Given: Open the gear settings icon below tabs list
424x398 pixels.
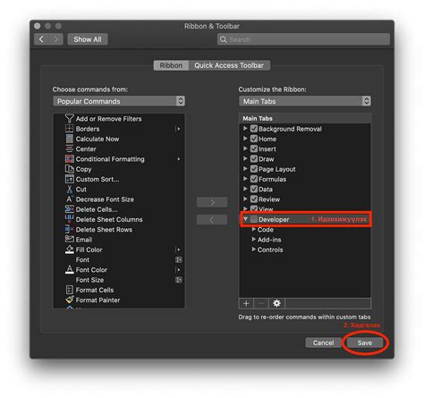Looking at the screenshot, I should pyautogui.click(x=276, y=303).
